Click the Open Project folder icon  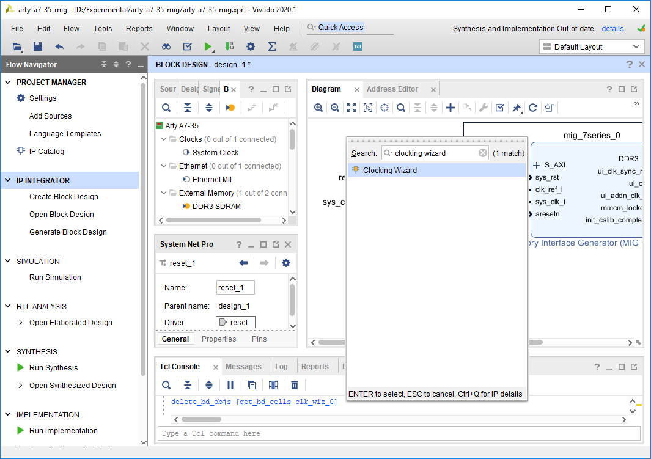17,46
